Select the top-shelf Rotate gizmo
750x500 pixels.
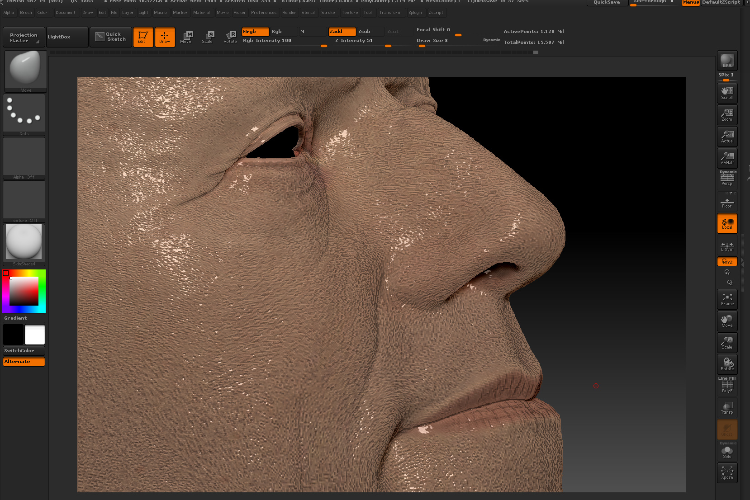230,37
